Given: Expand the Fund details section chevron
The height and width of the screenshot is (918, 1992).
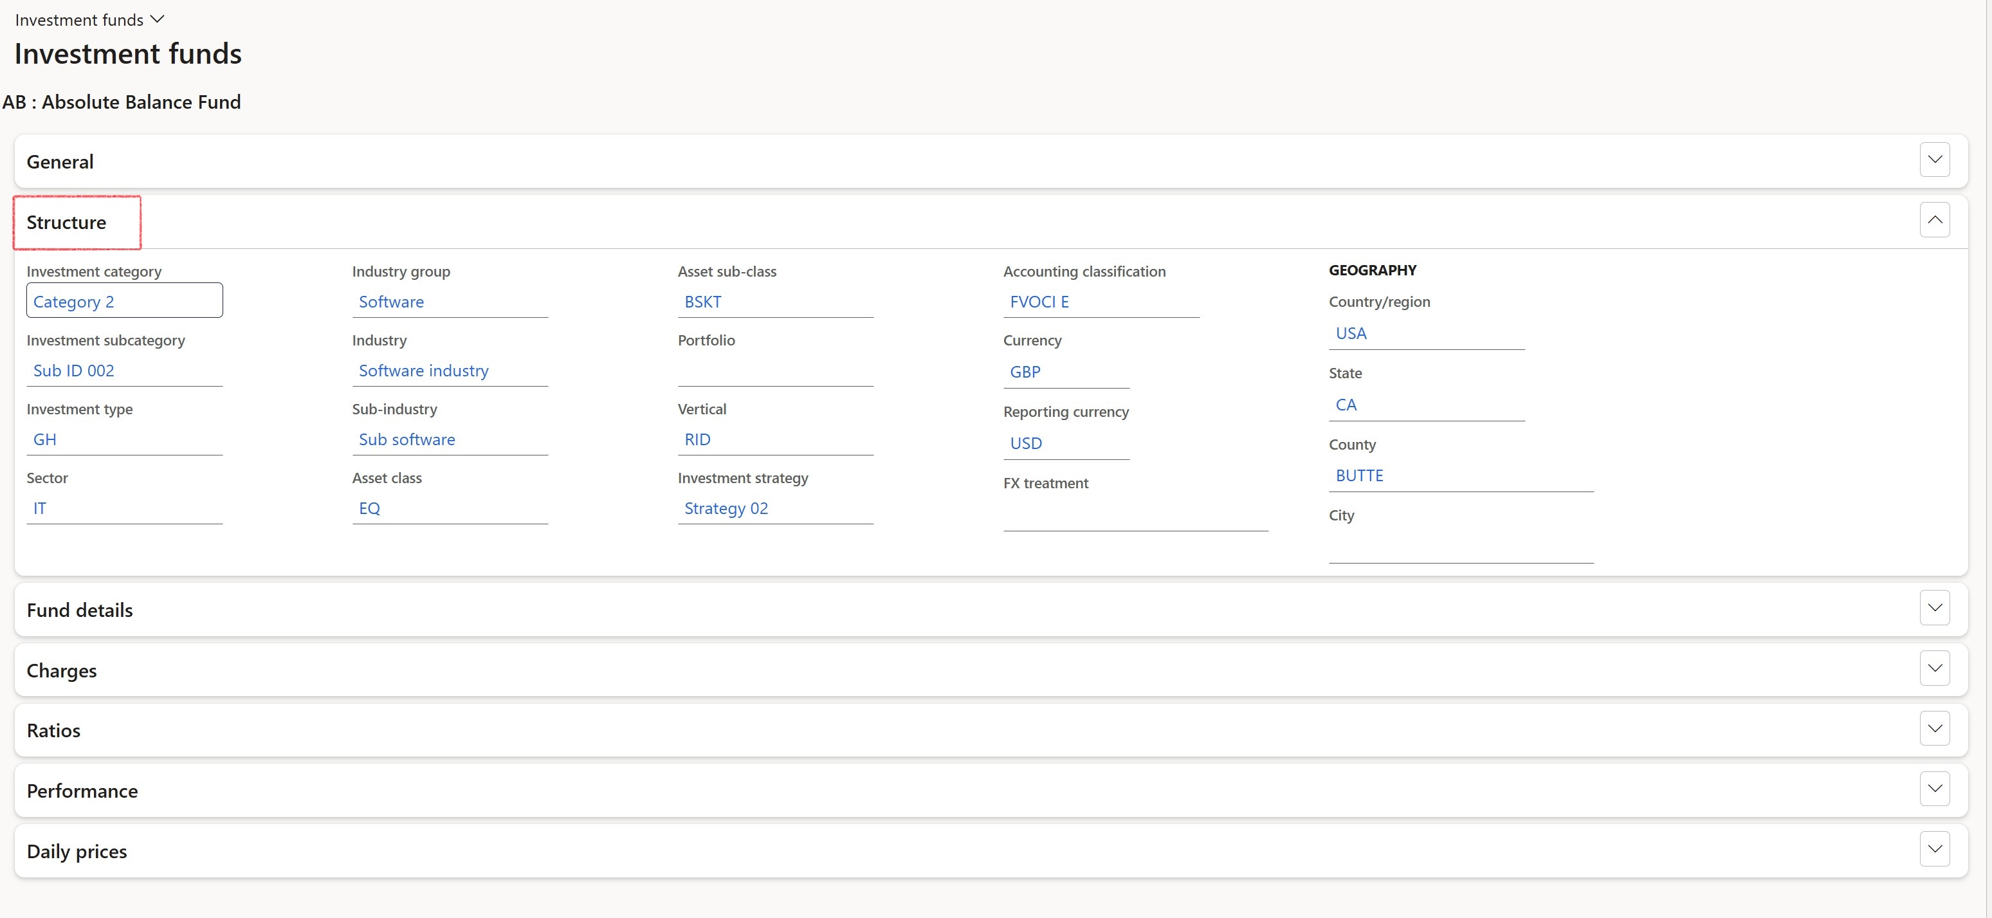Looking at the screenshot, I should (1934, 608).
